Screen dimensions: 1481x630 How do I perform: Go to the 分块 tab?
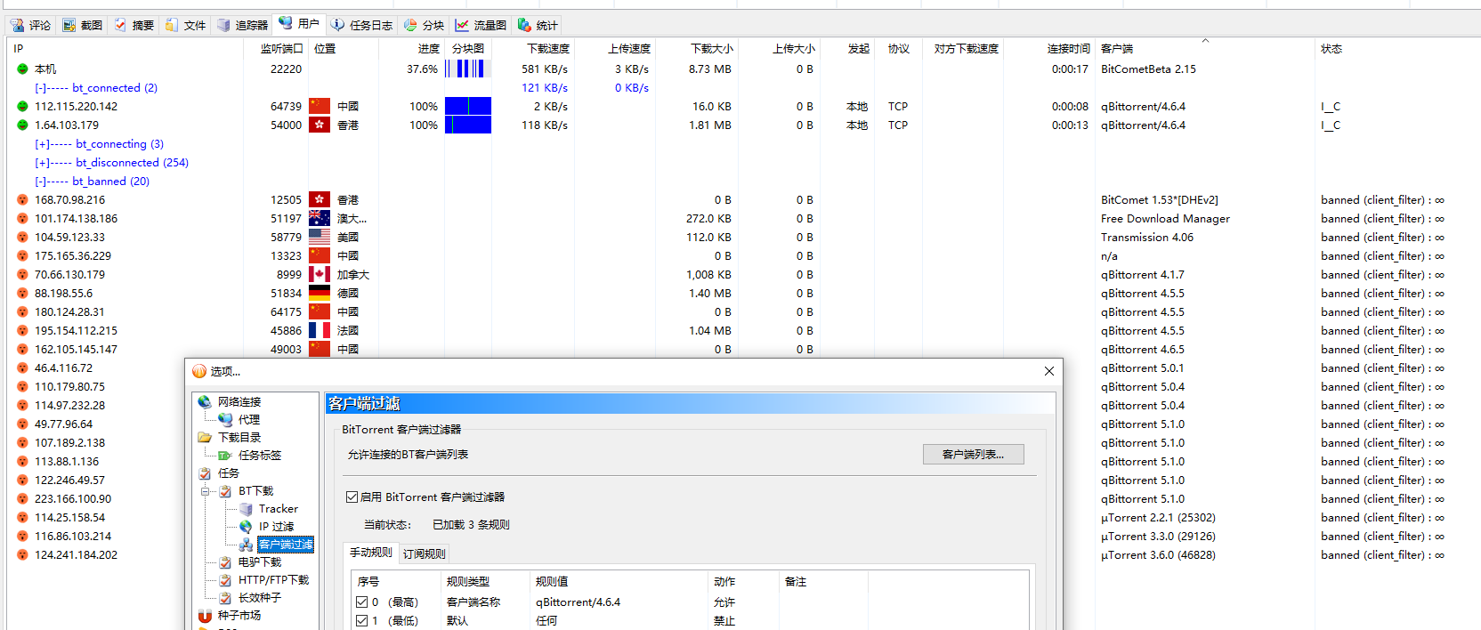click(424, 25)
